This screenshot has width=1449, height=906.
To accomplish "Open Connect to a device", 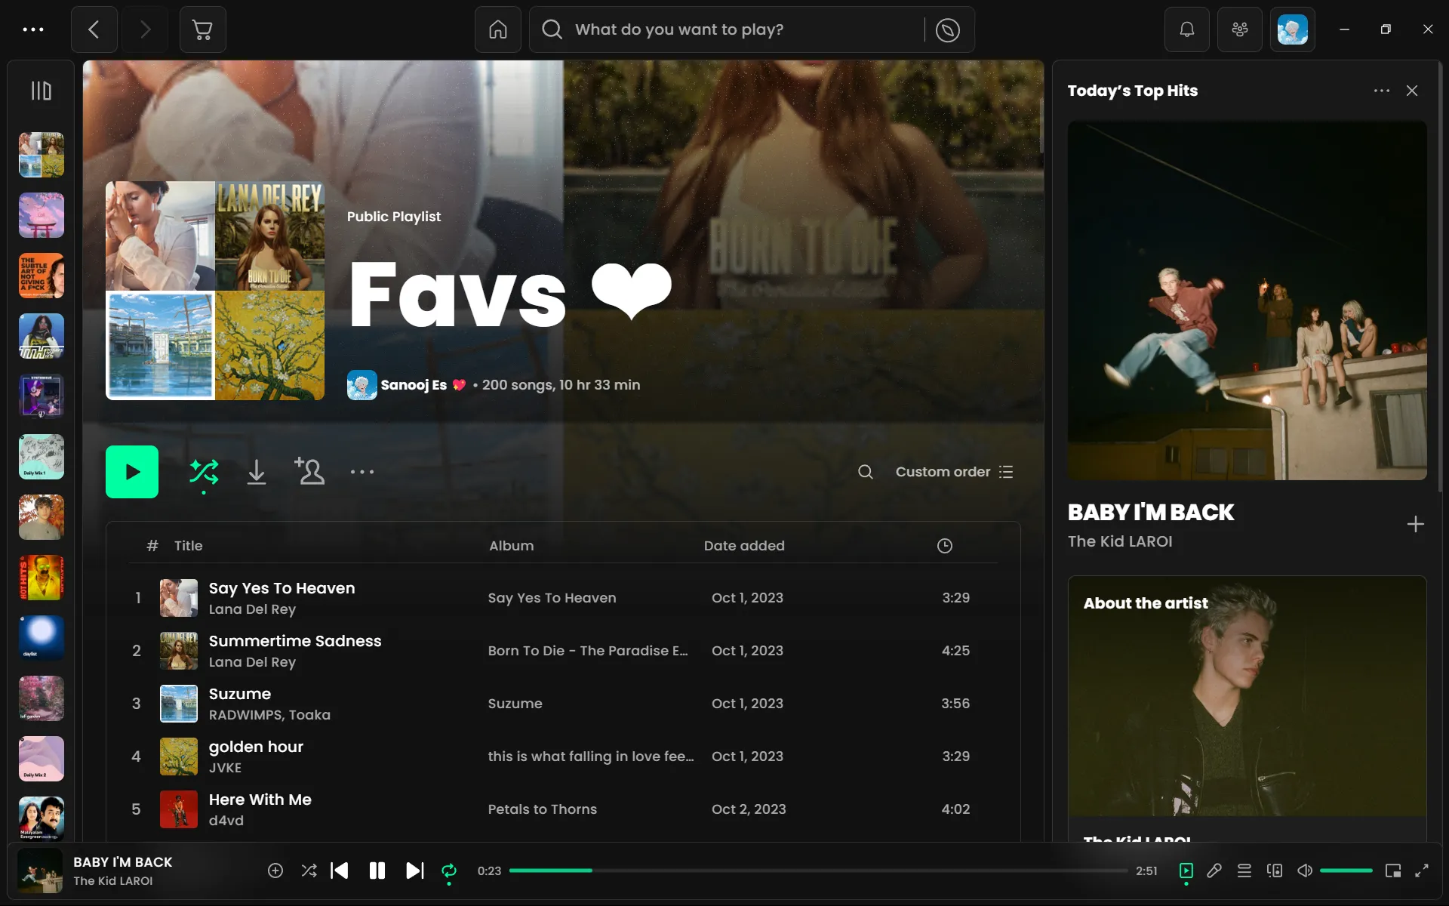I will (x=1275, y=871).
